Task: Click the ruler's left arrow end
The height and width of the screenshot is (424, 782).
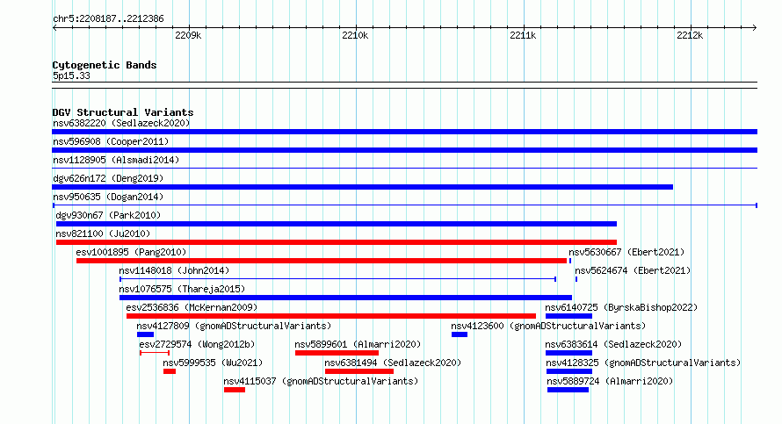Action: coord(54,27)
